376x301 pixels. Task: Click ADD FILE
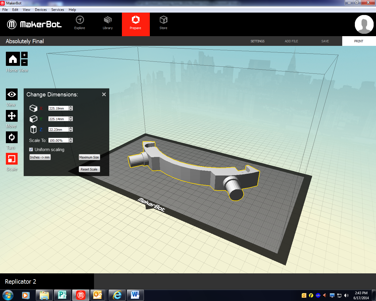[291, 41]
